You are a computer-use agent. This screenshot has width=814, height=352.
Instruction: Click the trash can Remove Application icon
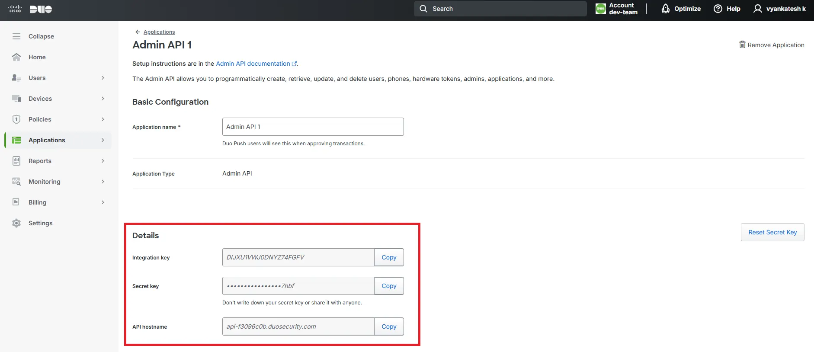(742, 45)
